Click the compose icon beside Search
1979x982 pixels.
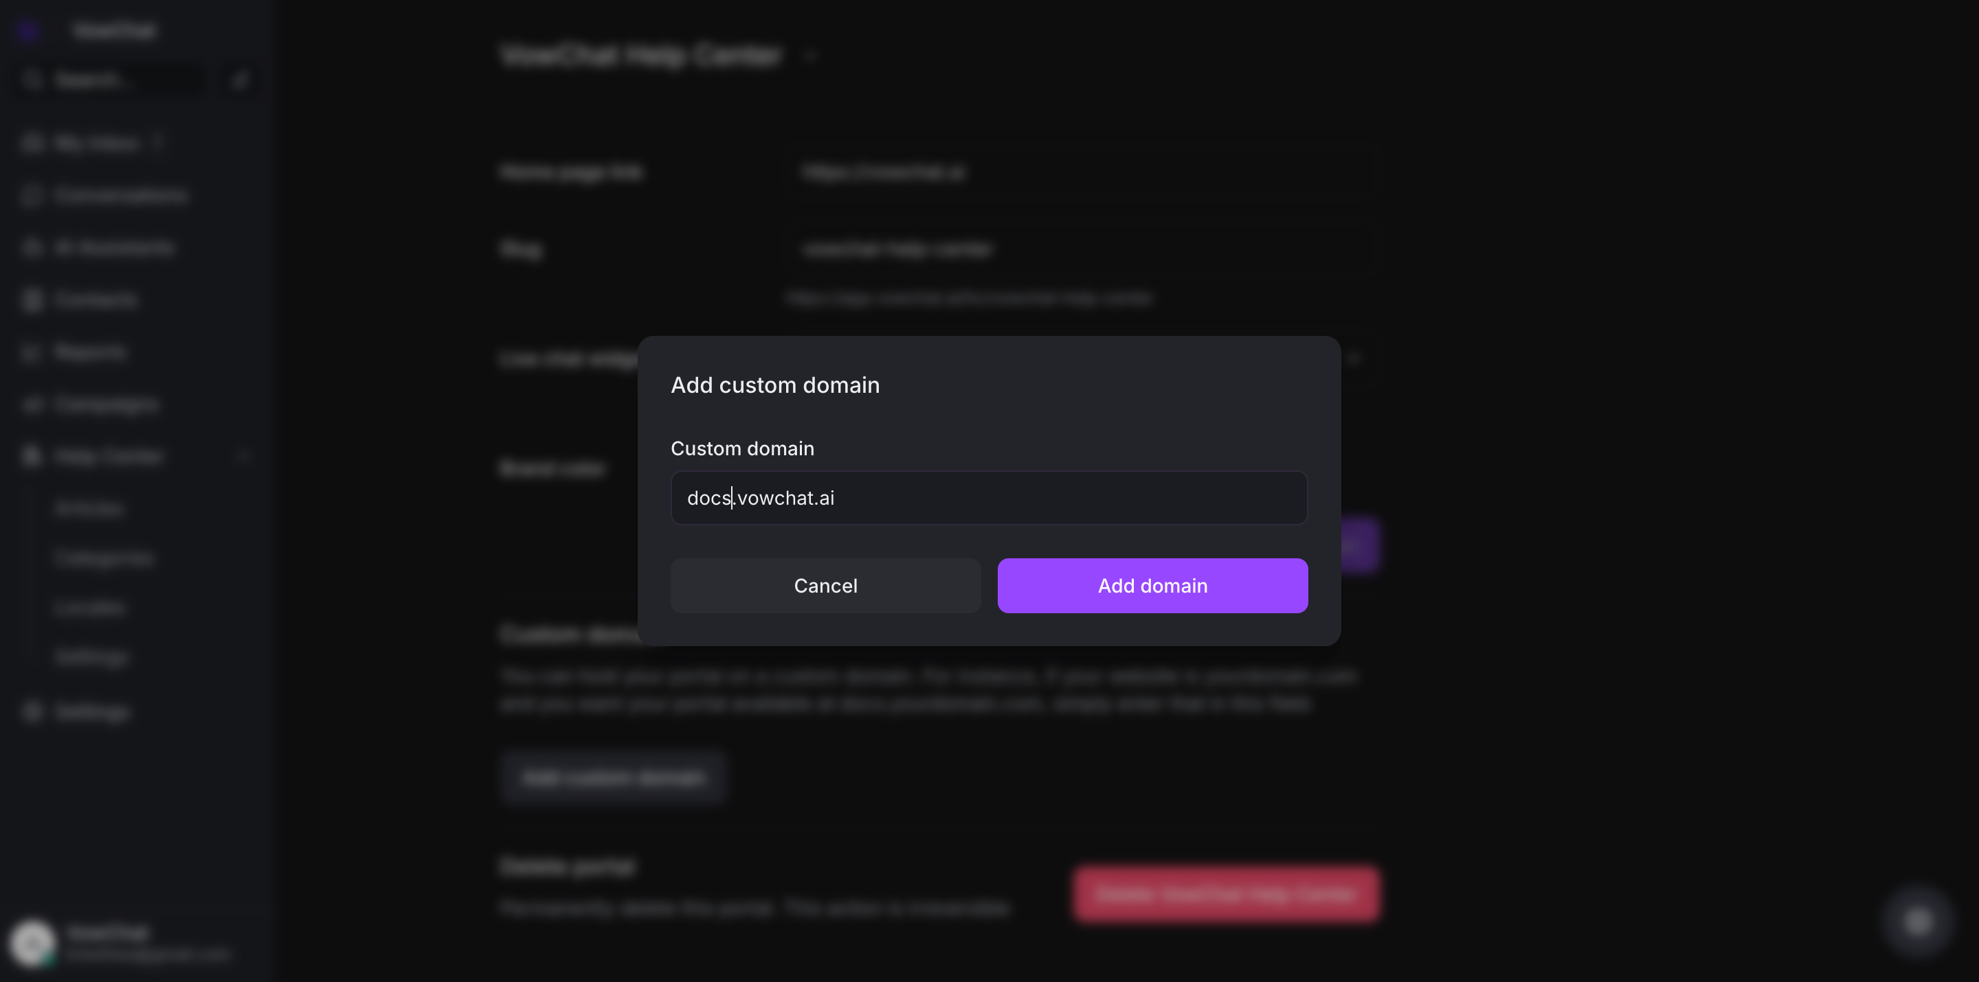point(240,80)
